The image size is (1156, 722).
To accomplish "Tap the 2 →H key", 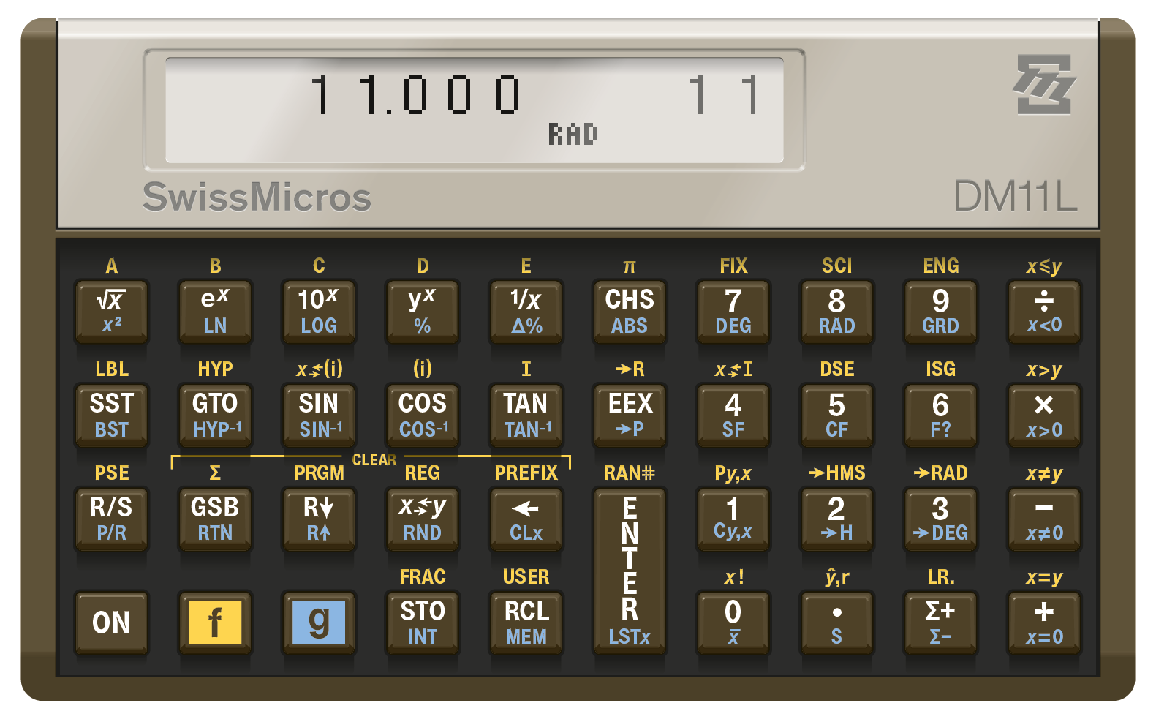I will pyautogui.click(x=837, y=519).
